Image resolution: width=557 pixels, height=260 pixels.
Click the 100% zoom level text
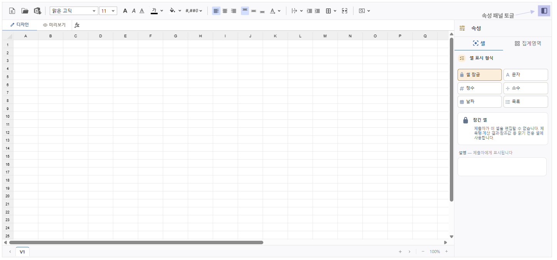[x=435, y=252]
